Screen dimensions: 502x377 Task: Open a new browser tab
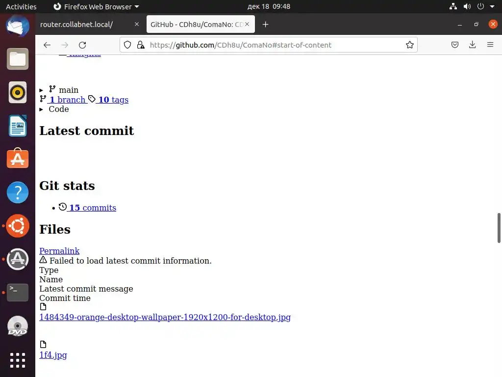[x=265, y=25]
